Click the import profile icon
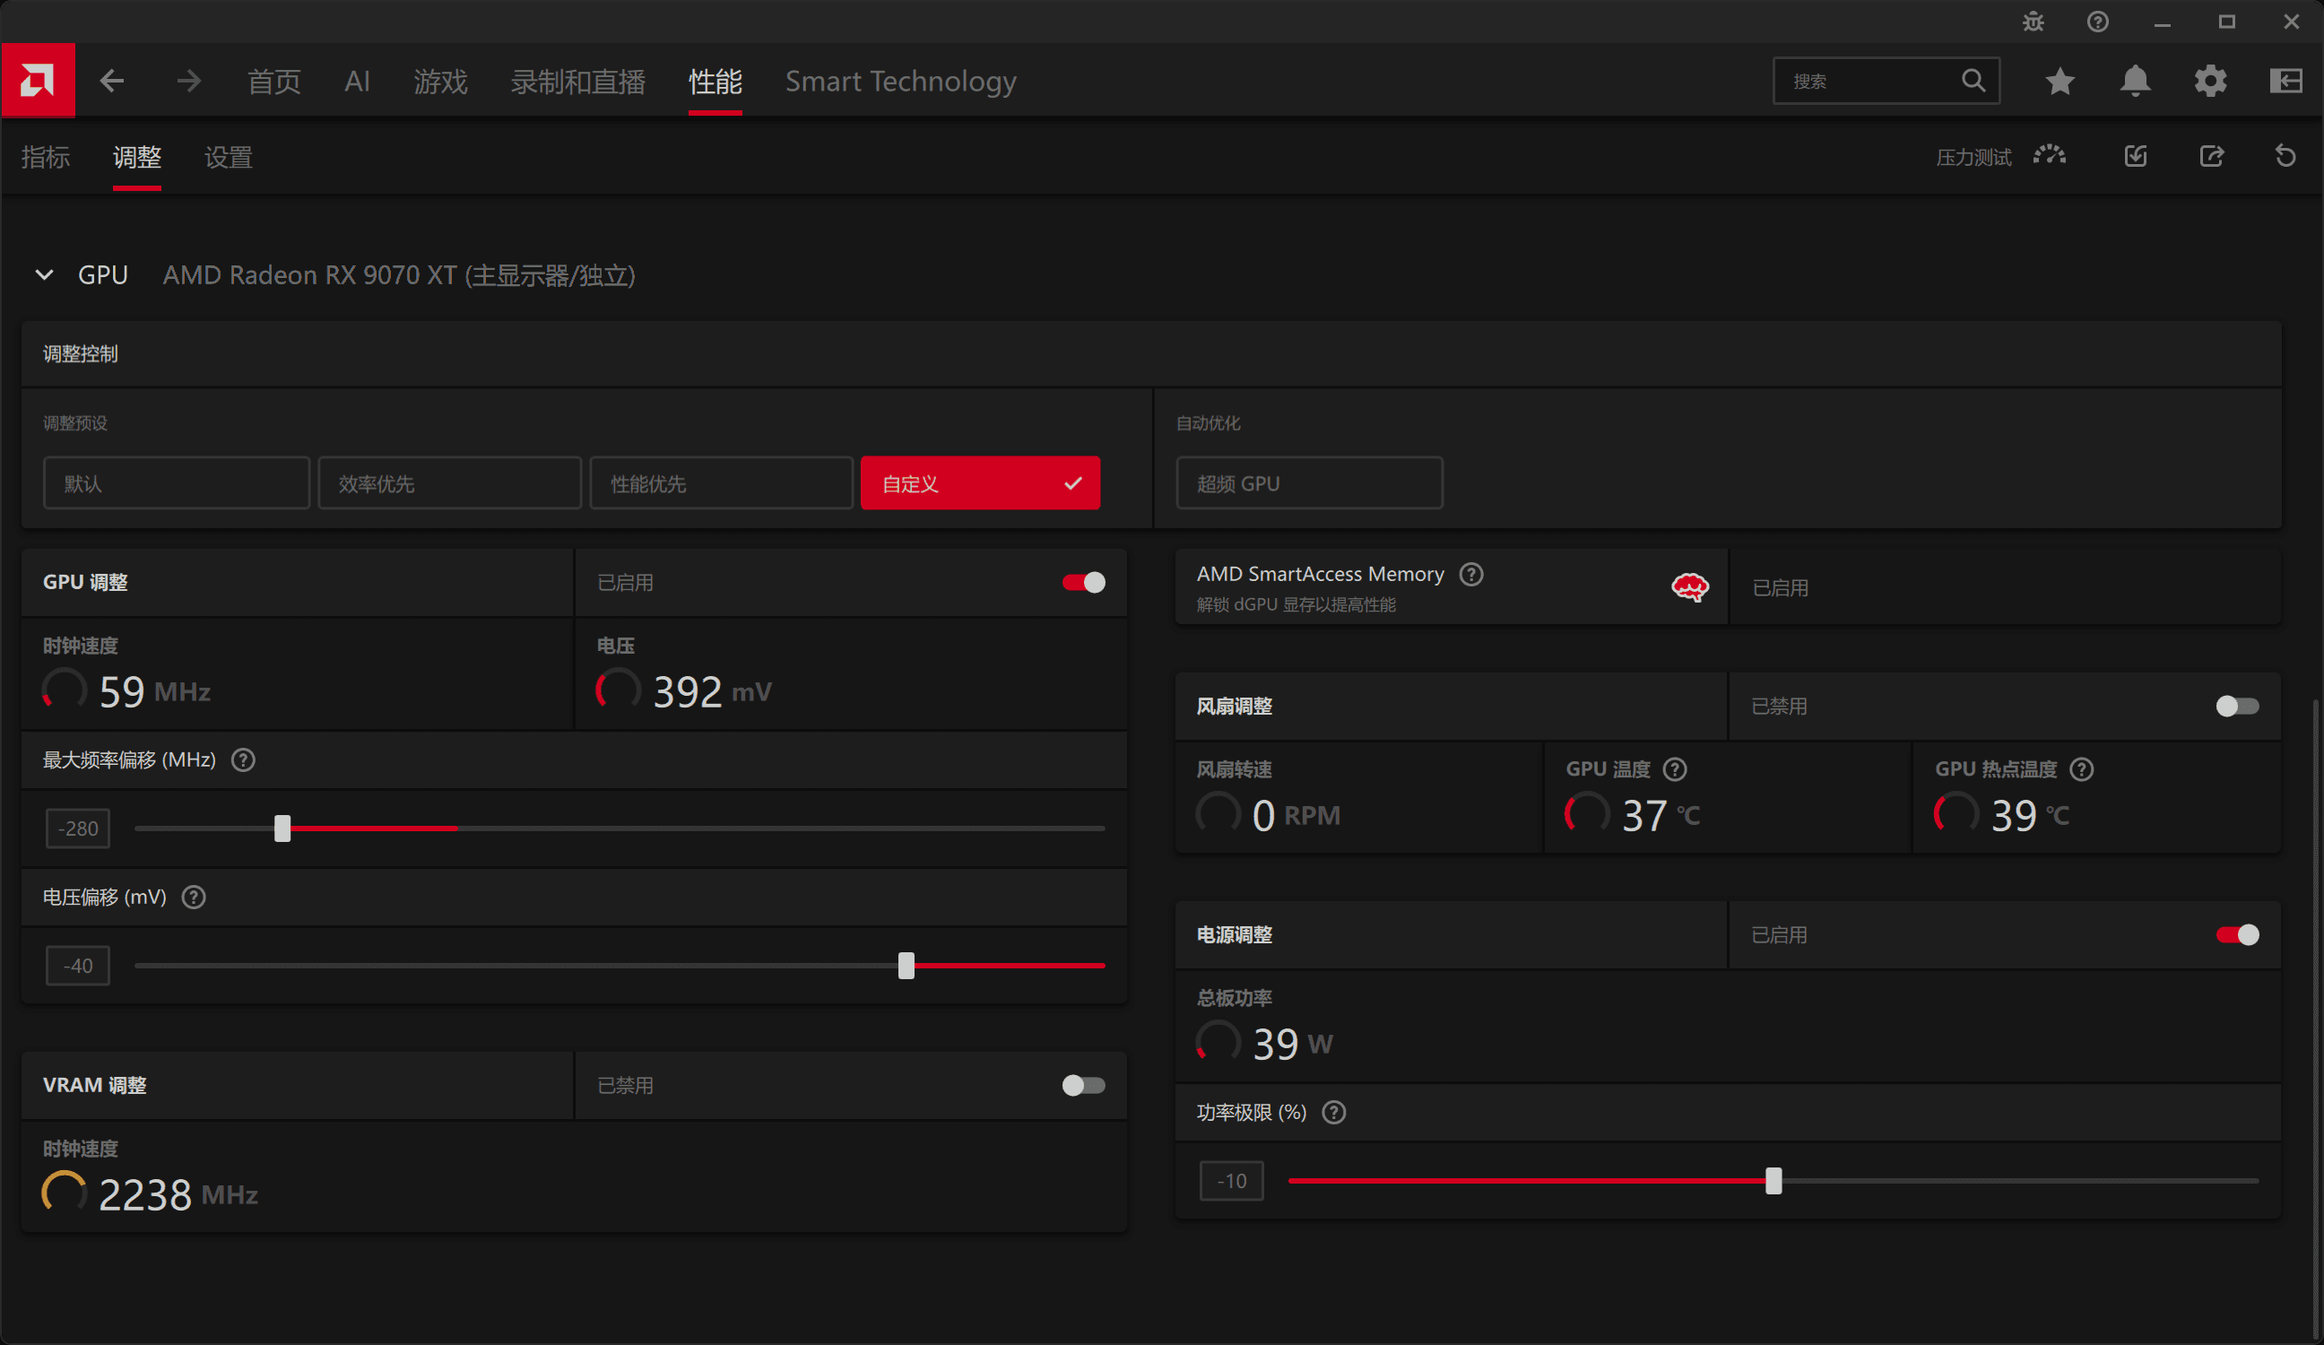This screenshot has width=2324, height=1345. [x=2136, y=156]
